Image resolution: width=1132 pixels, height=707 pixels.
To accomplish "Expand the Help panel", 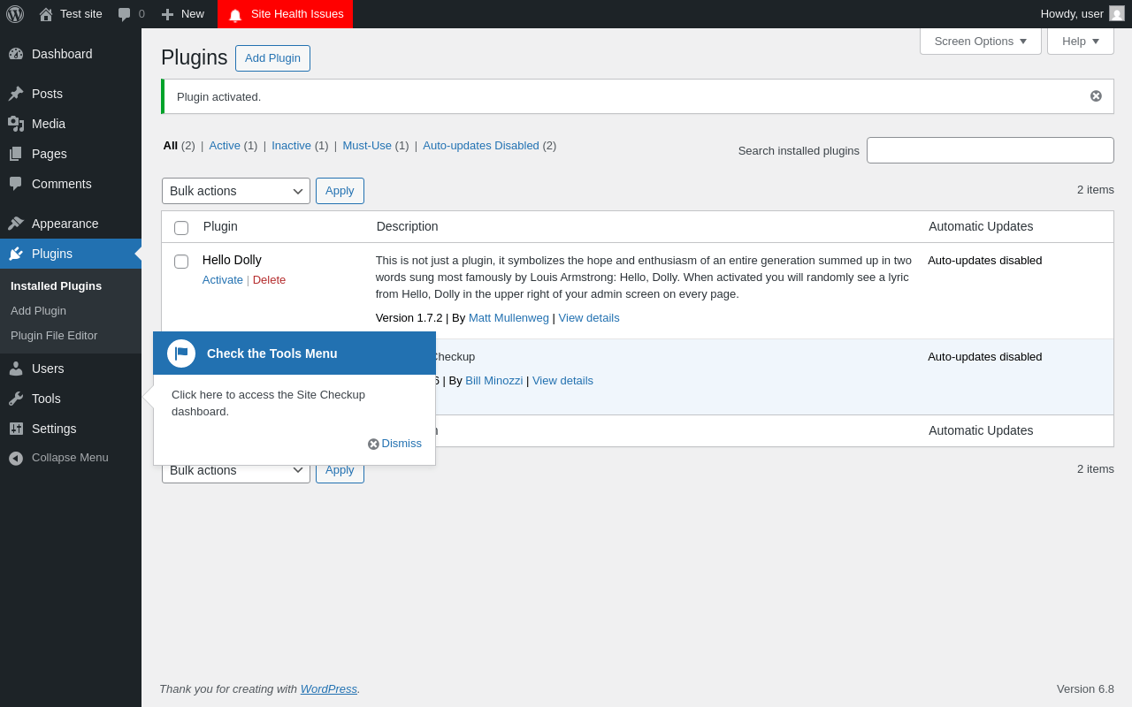I will pyautogui.click(x=1081, y=41).
